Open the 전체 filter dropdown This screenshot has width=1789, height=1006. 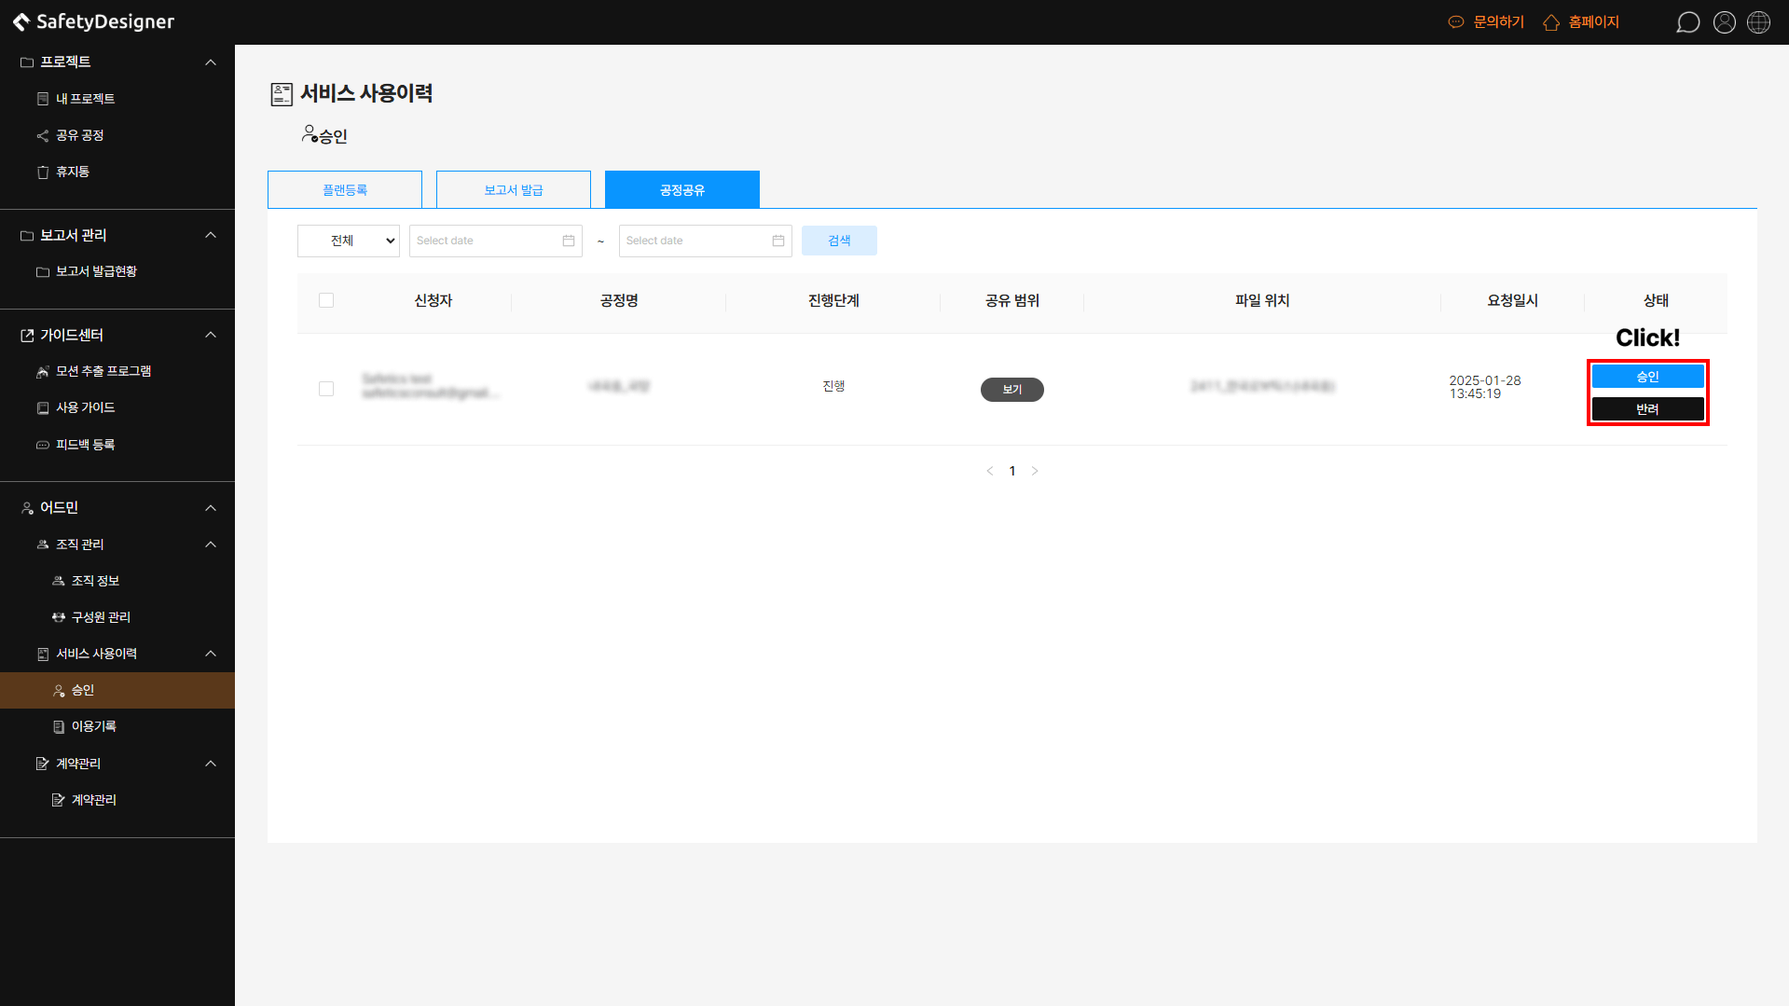pos(349,241)
